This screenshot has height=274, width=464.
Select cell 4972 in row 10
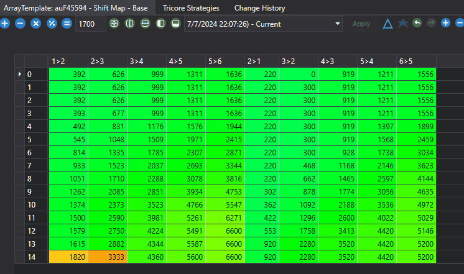coord(416,205)
